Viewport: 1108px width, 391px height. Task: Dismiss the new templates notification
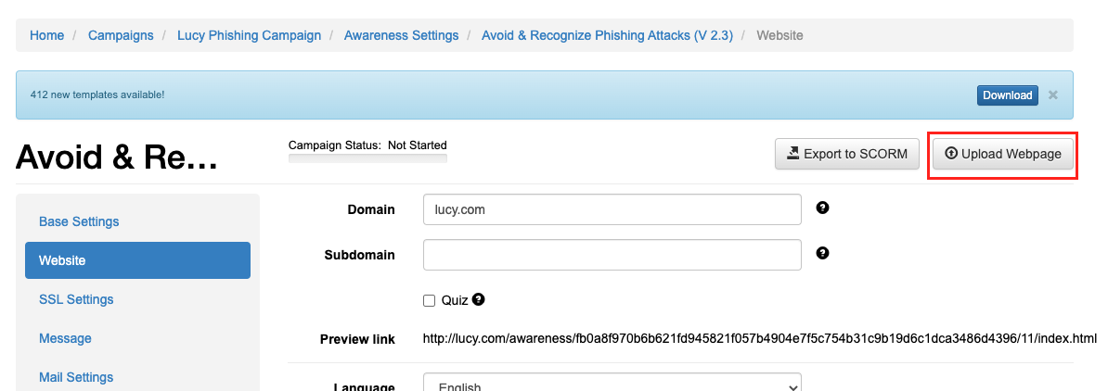coord(1053,95)
